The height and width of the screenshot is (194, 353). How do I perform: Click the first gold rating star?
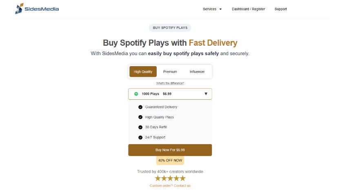158,178
